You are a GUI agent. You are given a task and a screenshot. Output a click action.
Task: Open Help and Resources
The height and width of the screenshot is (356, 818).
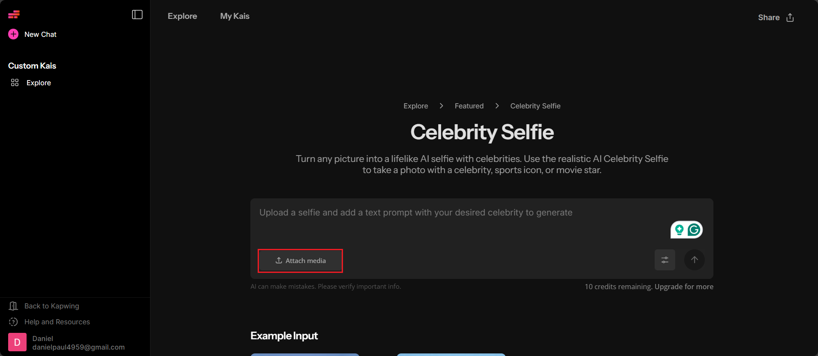[57, 322]
